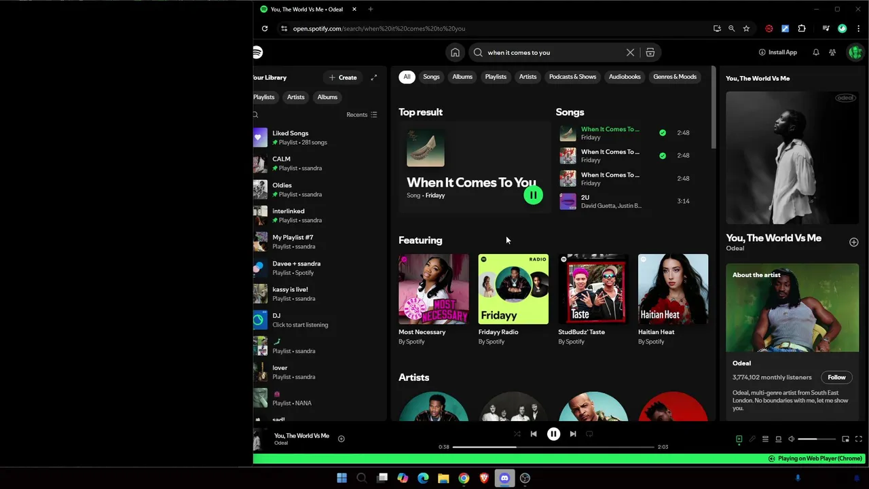This screenshot has width=869, height=489.
Task: Open Chrome media control icon
Action: coord(826,29)
